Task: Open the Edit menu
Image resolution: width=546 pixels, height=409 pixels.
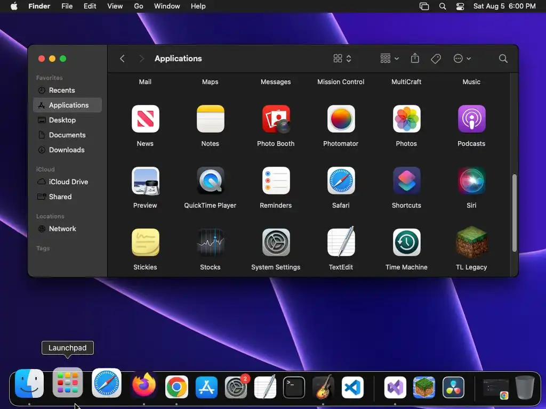Action: [x=90, y=6]
